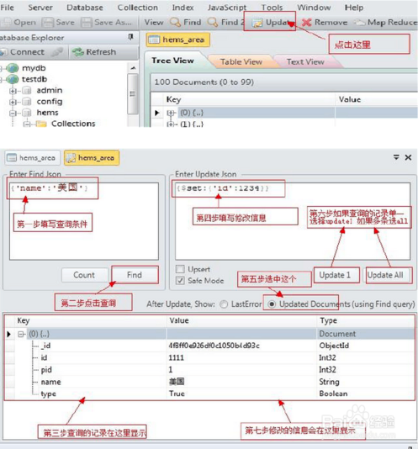Click the Count button
418x449 pixels.
(84, 275)
